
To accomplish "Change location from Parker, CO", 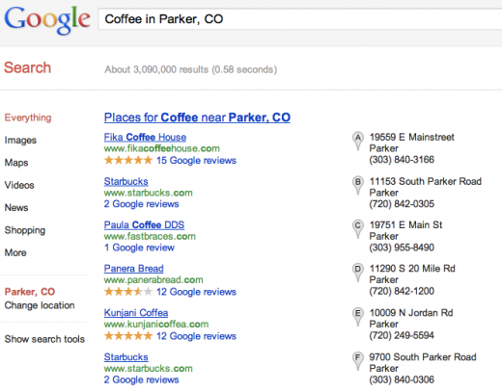I will pyautogui.click(x=40, y=305).
